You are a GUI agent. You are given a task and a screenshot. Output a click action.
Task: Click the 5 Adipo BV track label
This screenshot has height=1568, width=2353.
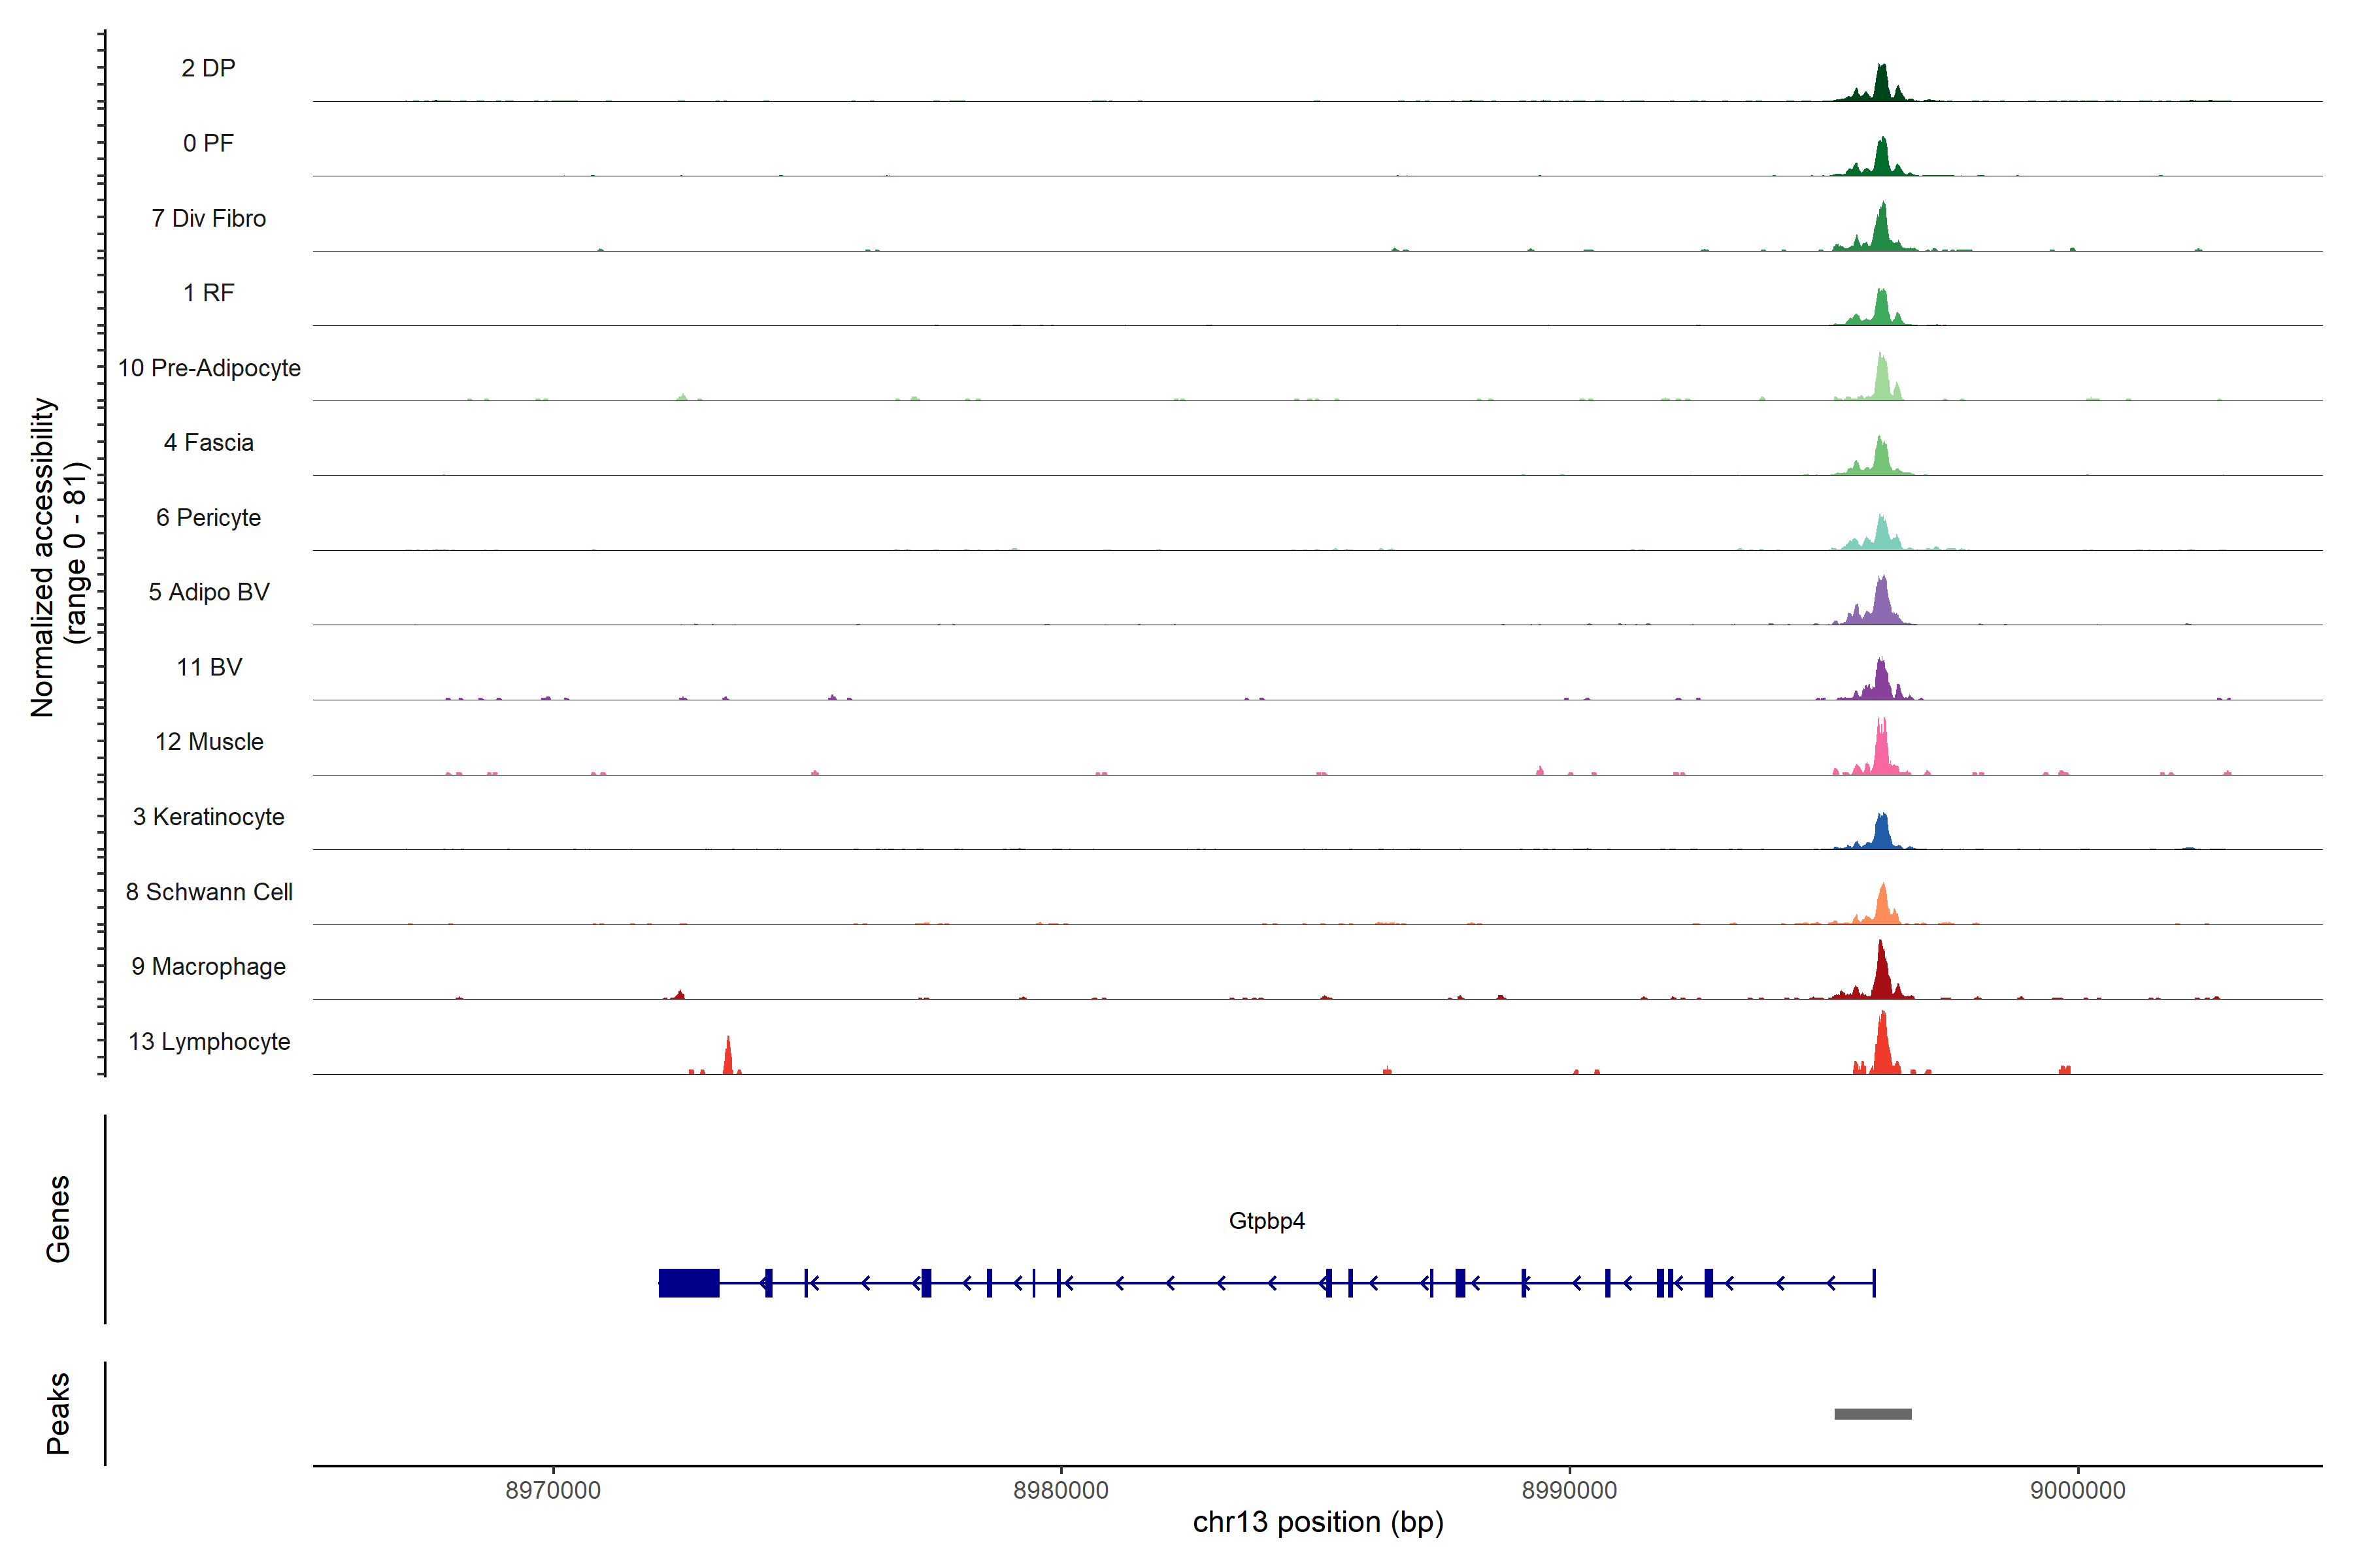click(x=209, y=592)
